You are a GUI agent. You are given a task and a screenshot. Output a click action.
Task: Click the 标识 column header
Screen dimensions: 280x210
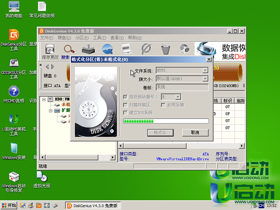[x=228, y=101]
